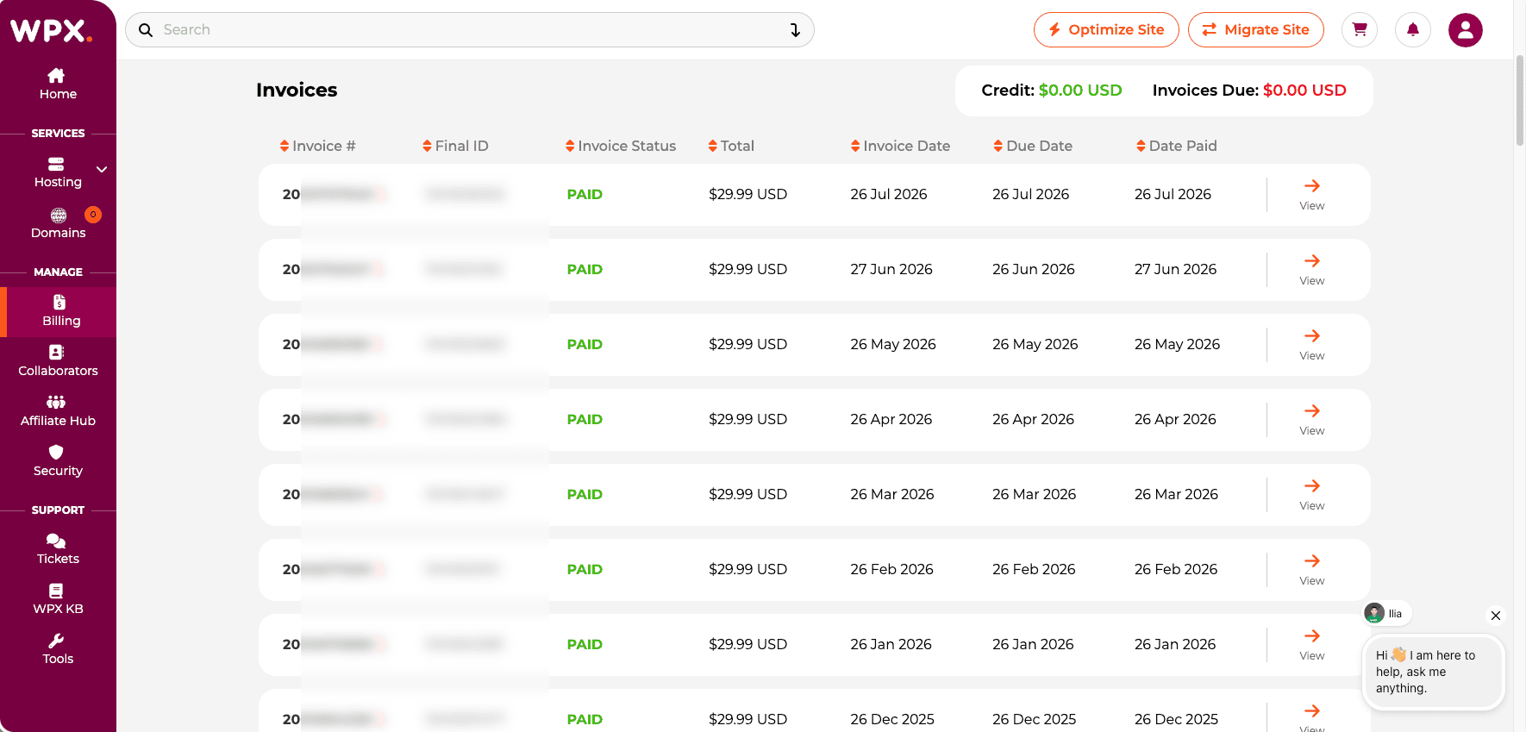Click the WPX logo
This screenshot has height=732, width=1526.
pos(51,31)
